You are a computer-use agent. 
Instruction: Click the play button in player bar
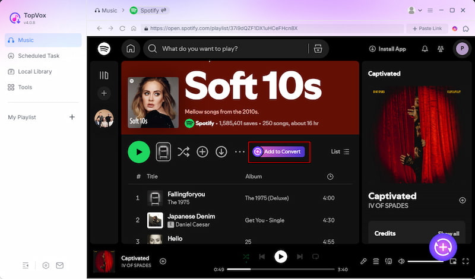(281, 257)
